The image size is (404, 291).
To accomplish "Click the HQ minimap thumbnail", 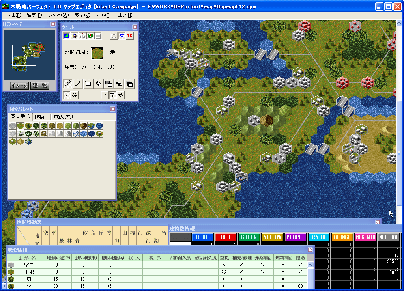I will [29, 54].
